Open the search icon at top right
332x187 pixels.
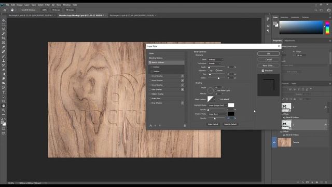click(316, 10)
